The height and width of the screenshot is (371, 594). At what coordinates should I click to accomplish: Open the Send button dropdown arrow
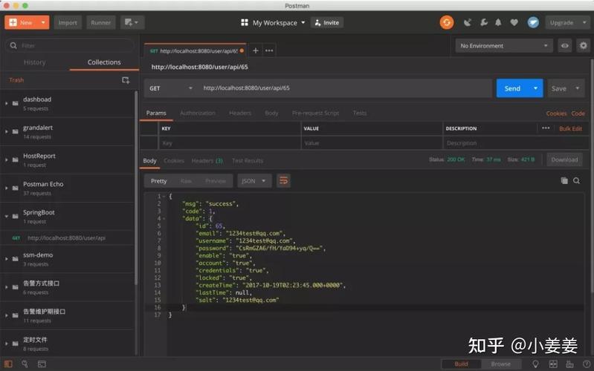click(535, 88)
